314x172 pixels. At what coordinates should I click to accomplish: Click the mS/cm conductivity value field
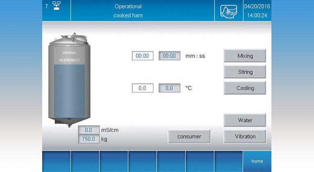[89, 130]
